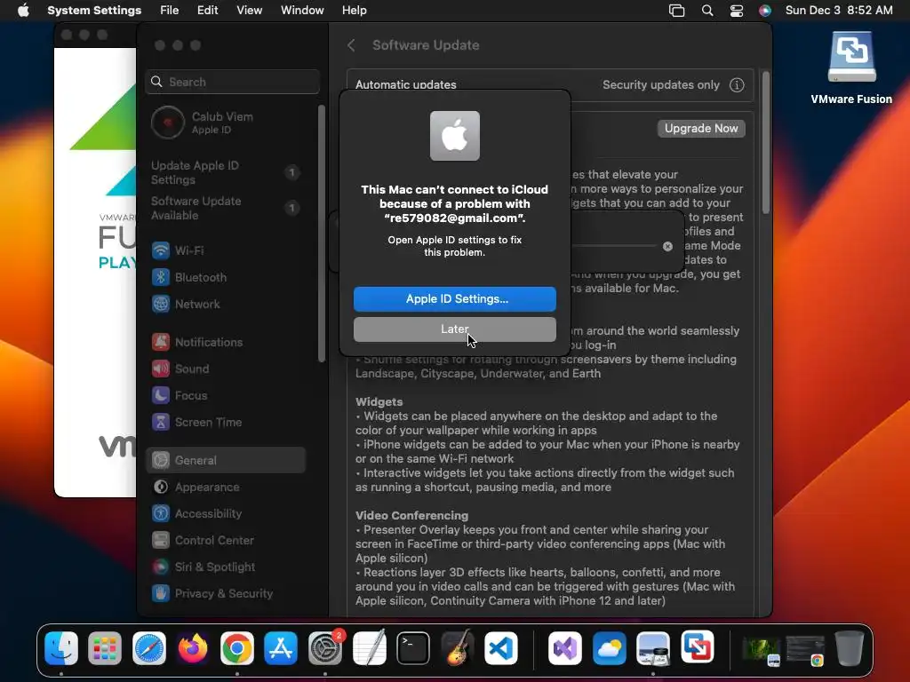Viewport: 910px width, 682px height.
Task: Select General in the sidebar
Action: [227, 461]
